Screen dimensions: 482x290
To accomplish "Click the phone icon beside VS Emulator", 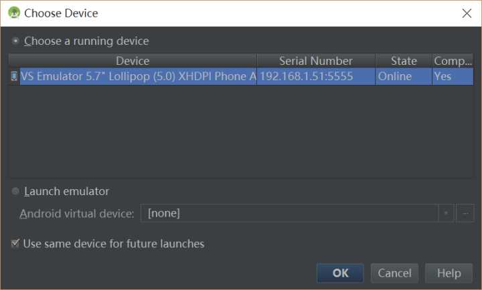I will tap(14, 76).
